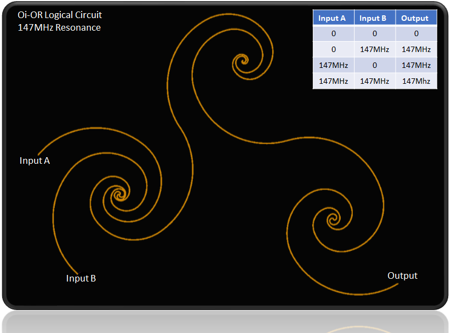Image resolution: width=457 pixels, height=333 pixels.
Task: Select the Input A cell in last table row
Action: pos(333,81)
